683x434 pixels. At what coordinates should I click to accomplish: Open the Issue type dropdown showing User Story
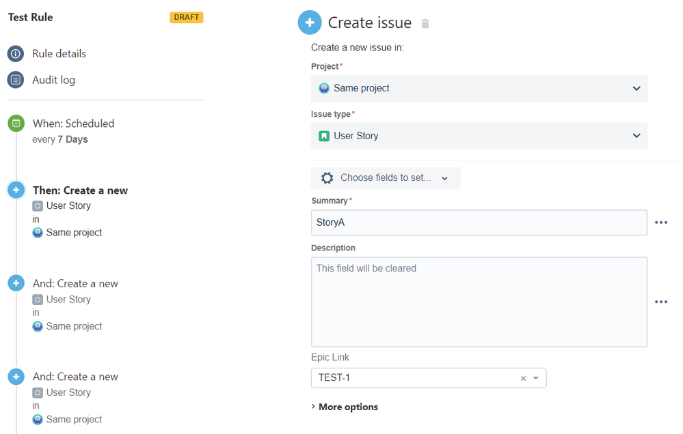point(479,136)
